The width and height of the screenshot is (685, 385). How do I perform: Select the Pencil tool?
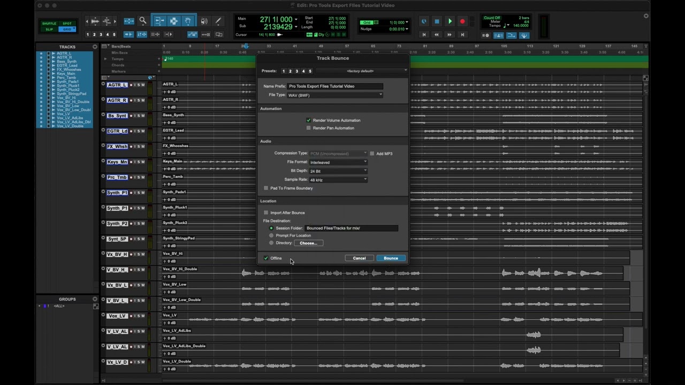tap(218, 21)
